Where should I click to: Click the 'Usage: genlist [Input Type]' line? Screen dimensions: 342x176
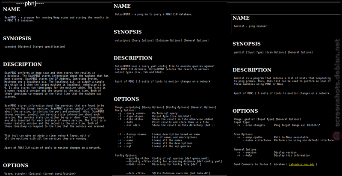pos(268,119)
